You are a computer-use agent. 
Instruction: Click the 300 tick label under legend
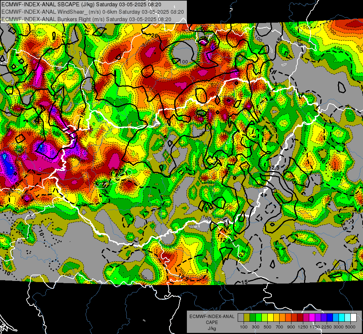(x=255, y=327)
